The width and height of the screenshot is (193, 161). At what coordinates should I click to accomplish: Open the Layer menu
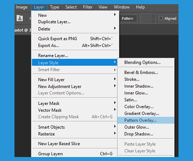tap(39, 7)
